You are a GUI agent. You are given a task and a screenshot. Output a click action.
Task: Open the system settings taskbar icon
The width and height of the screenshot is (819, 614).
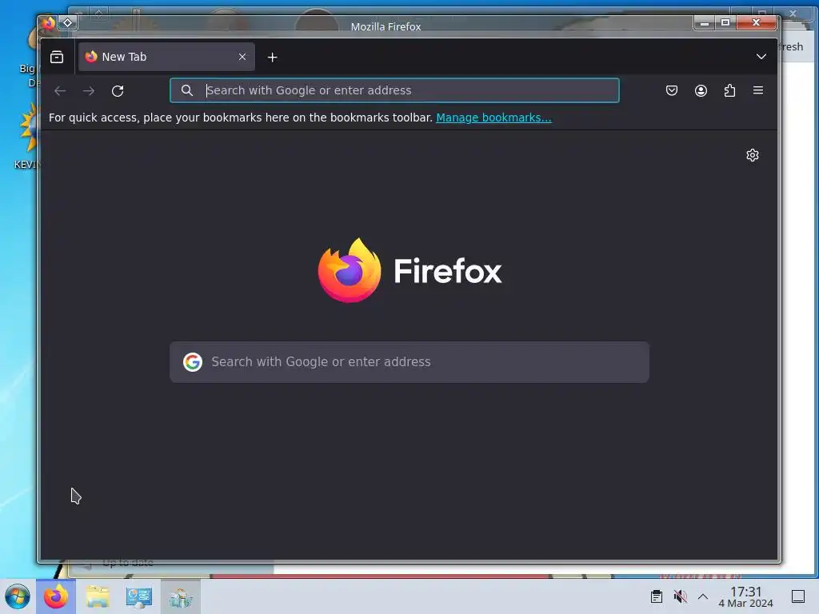coord(139,596)
